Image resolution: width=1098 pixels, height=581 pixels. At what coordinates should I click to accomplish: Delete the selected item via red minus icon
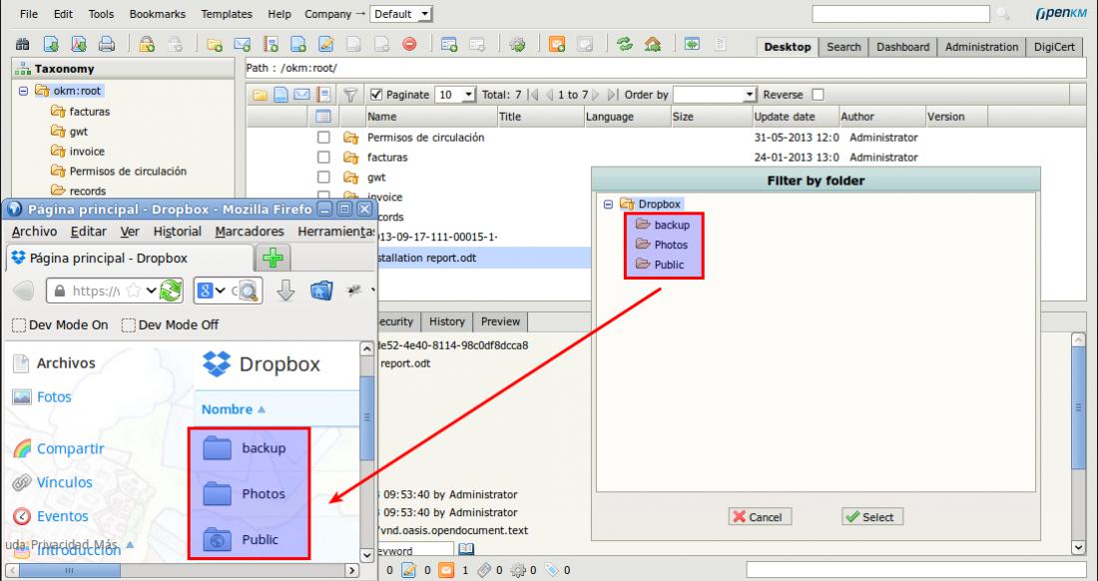[410, 46]
